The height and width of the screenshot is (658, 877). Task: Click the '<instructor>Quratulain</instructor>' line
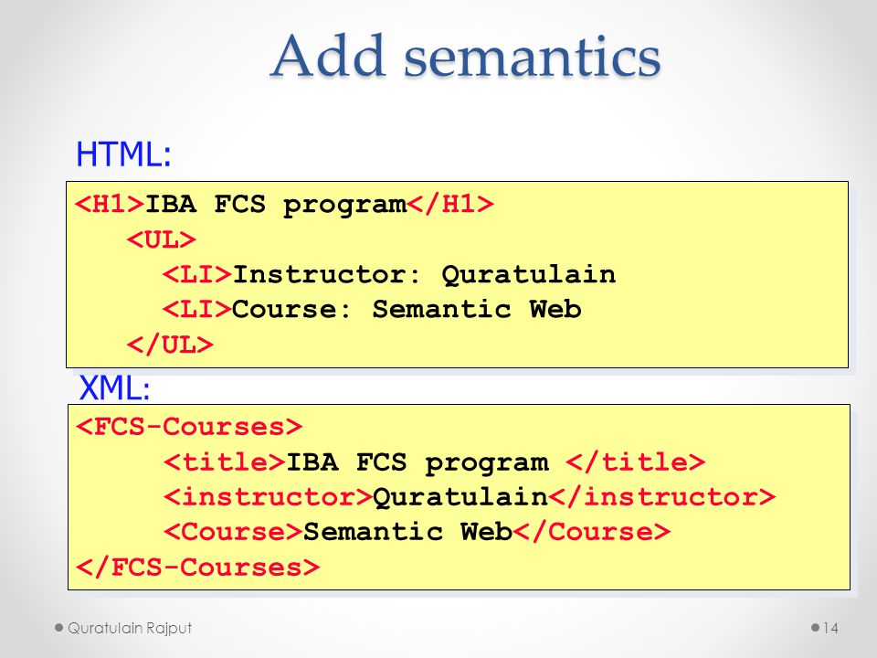(x=470, y=497)
